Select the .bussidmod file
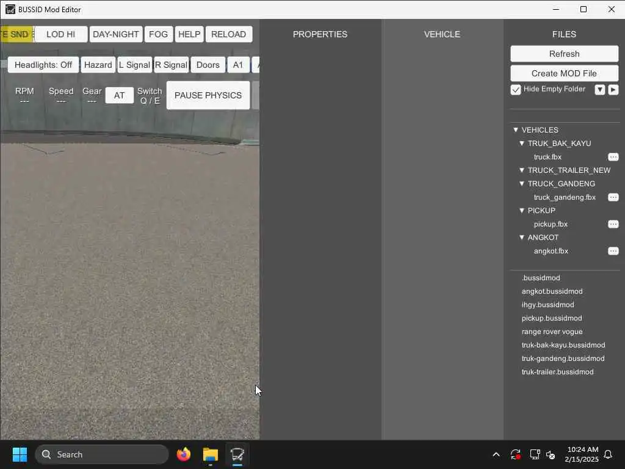Image resolution: width=625 pixels, height=469 pixels. 541,278
